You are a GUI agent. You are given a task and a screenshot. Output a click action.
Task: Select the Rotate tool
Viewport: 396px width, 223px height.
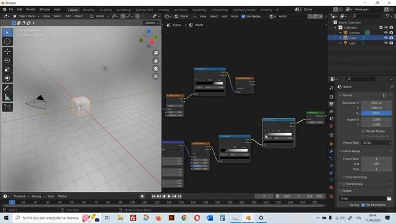(x=7, y=60)
